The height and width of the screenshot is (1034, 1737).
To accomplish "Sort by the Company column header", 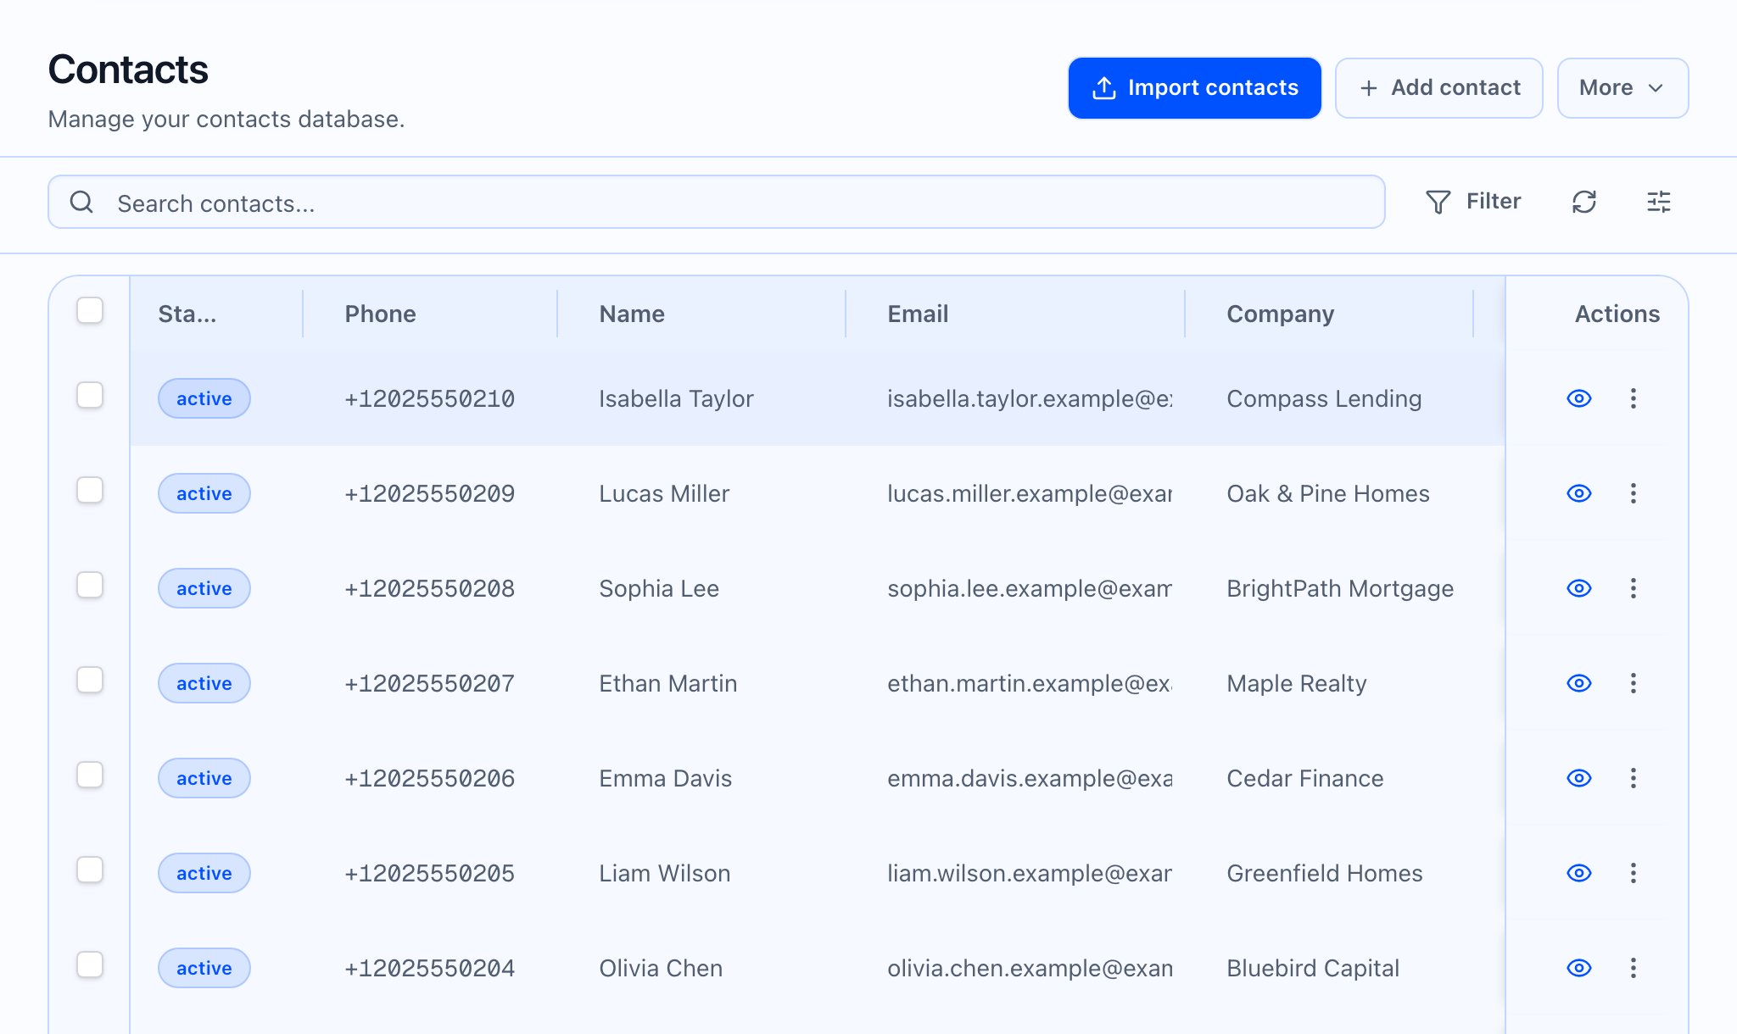I will [x=1281, y=314].
